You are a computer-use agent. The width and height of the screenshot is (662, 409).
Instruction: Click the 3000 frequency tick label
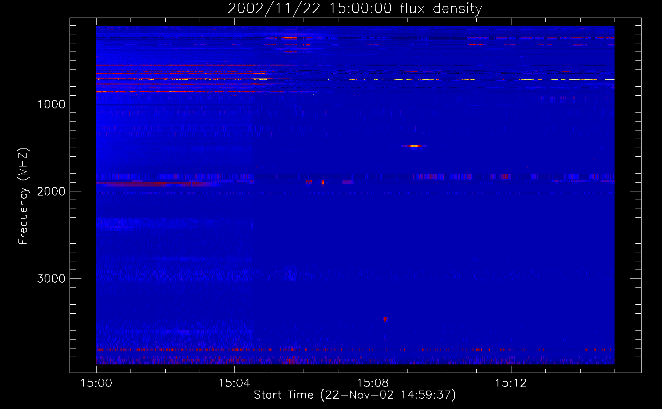[x=51, y=279]
